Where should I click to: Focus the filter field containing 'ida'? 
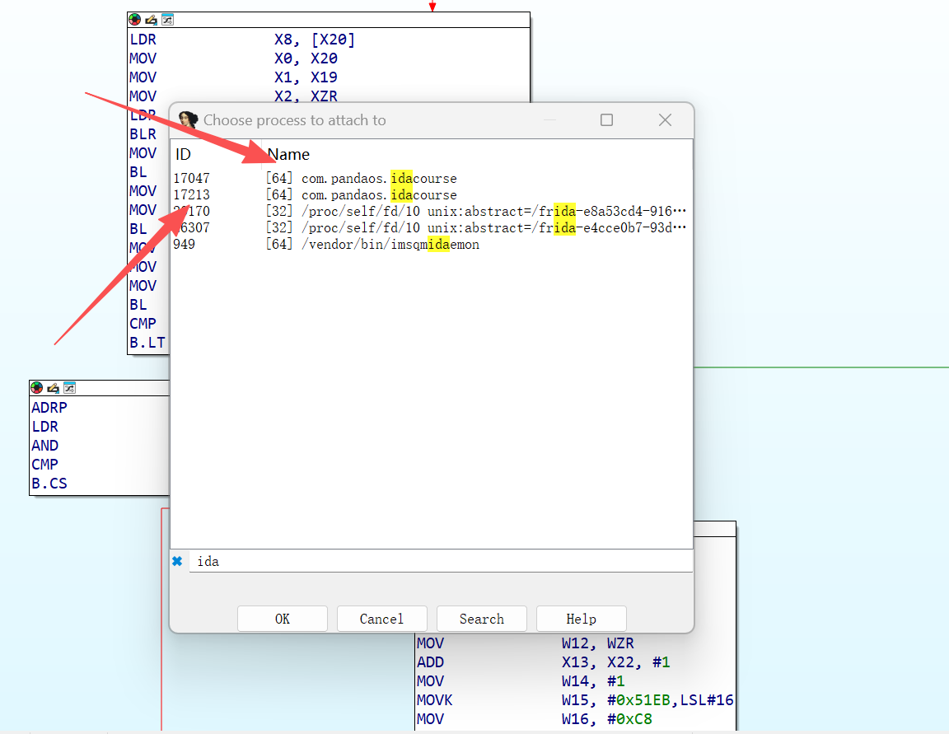coord(441,561)
